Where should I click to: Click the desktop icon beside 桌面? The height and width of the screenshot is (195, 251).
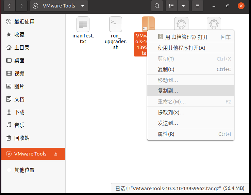click(9, 61)
